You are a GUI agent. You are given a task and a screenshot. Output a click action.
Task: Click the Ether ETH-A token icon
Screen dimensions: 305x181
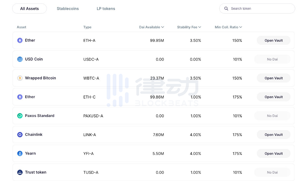(20, 40)
